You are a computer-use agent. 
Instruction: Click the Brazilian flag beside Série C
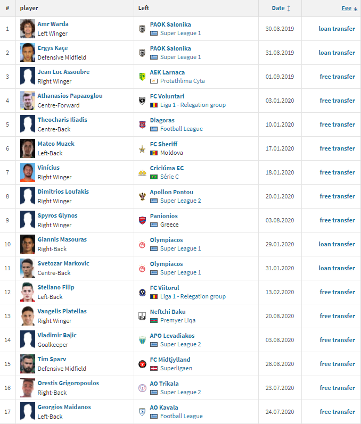(x=154, y=177)
